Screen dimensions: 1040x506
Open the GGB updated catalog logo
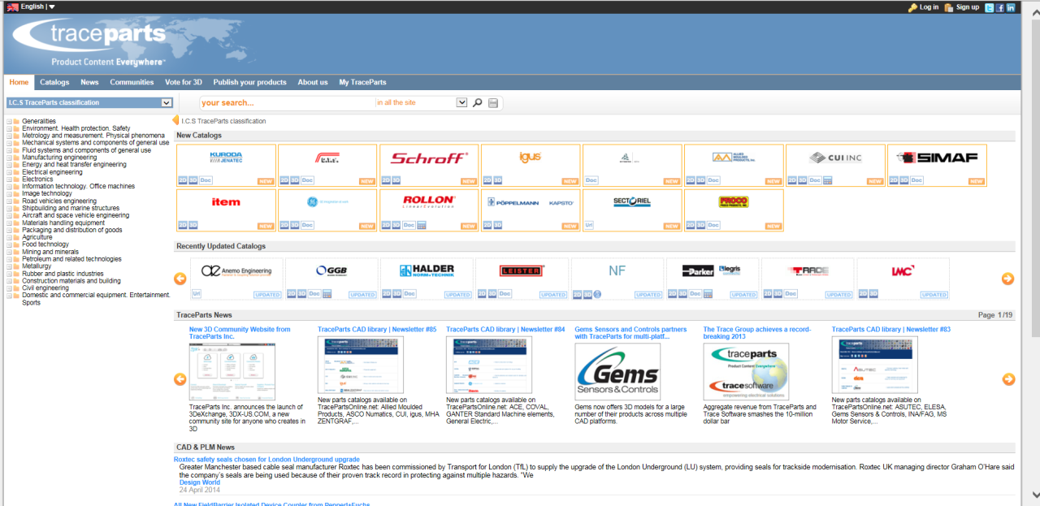(x=331, y=271)
